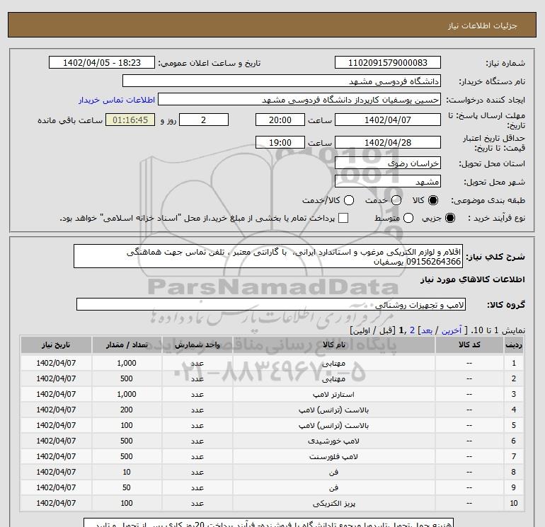Image resolution: width=545 pixels, height=527 pixels.
Task: Select بالاست (ترانس) لامپ in row 4
Action: (x=333, y=410)
